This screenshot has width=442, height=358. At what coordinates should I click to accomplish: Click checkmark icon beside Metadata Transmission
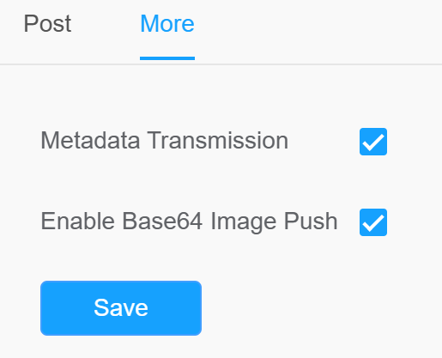(x=373, y=142)
